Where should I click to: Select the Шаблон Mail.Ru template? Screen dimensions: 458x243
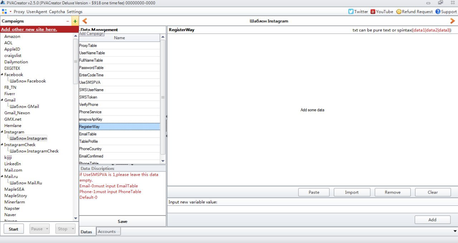coord(26,183)
